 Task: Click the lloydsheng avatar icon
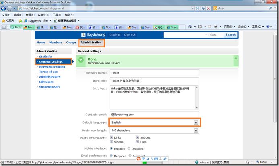pos(83,35)
